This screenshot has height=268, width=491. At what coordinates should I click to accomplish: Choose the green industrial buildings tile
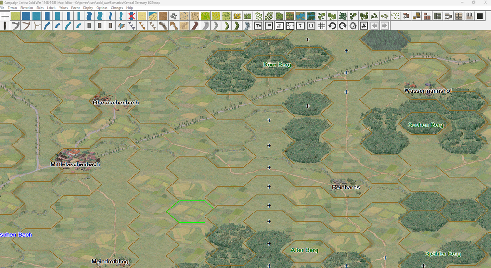[x=438, y=15]
